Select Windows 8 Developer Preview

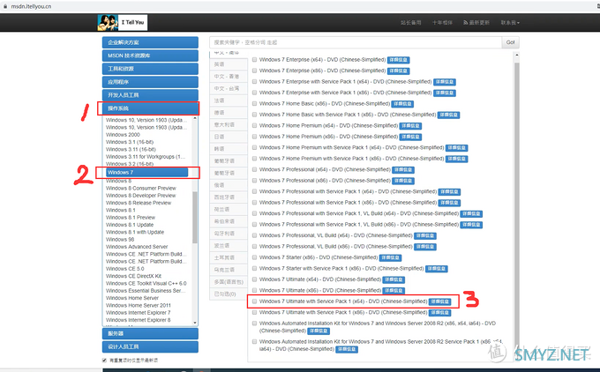(141, 196)
